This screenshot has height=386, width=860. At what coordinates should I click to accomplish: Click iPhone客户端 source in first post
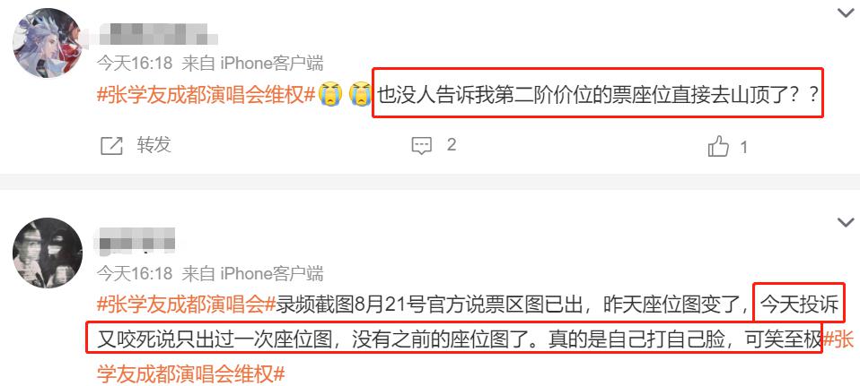coord(272,64)
